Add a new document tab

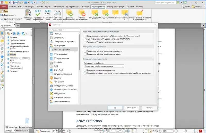coord(18,25)
